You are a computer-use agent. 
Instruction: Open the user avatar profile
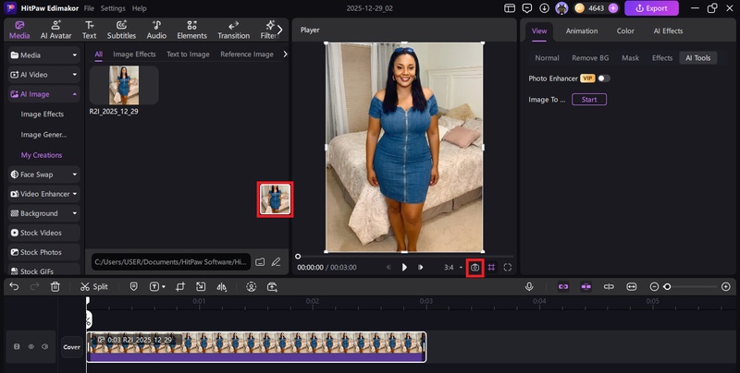coord(561,8)
